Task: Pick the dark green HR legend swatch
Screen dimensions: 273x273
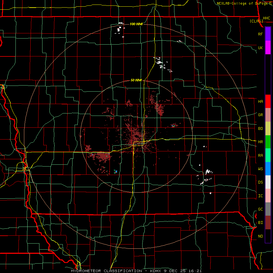Action: tap(268, 142)
